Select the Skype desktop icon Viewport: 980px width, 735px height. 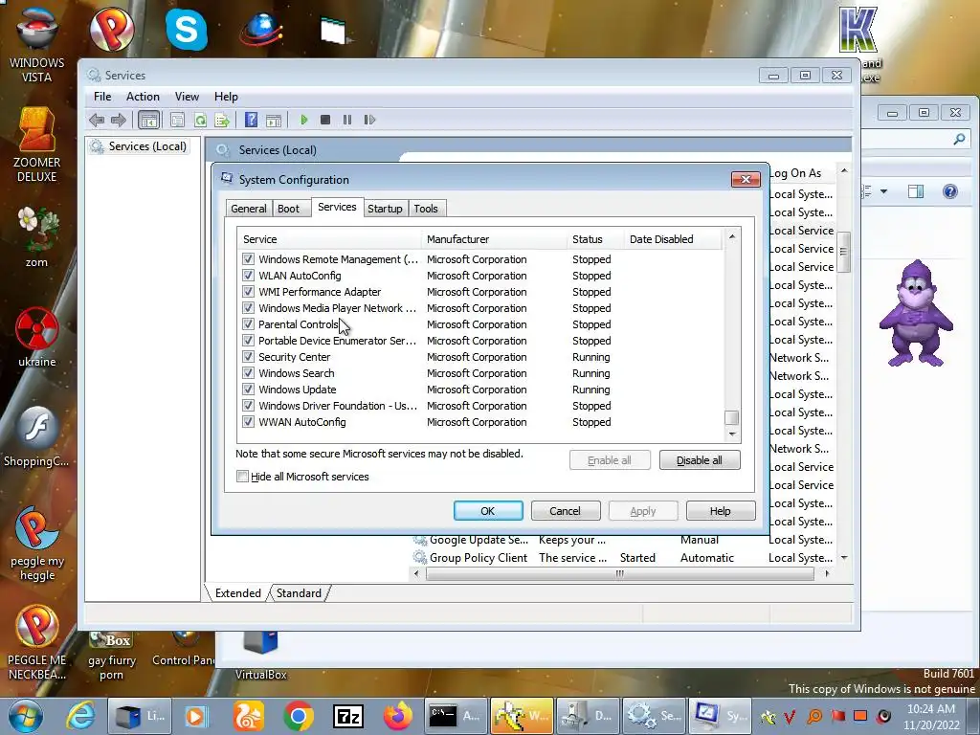[187, 30]
